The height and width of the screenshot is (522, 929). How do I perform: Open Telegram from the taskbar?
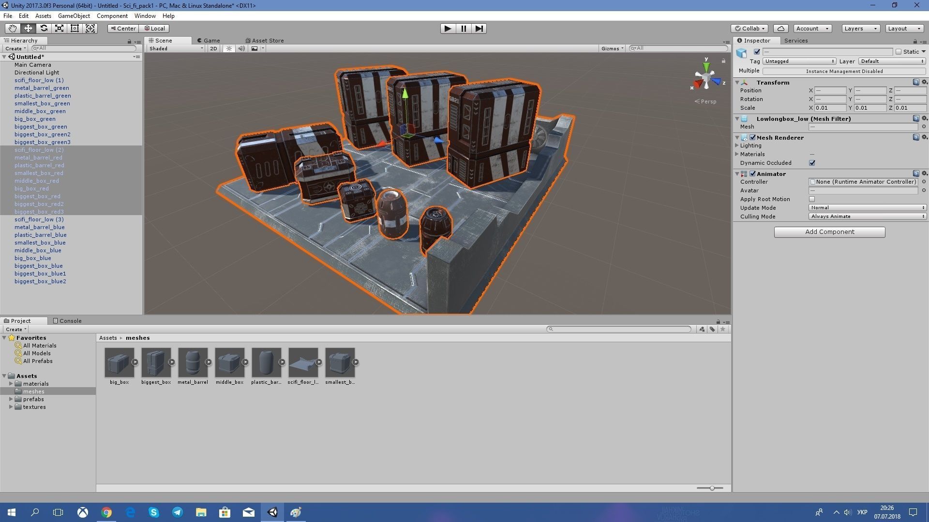point(178,512)
